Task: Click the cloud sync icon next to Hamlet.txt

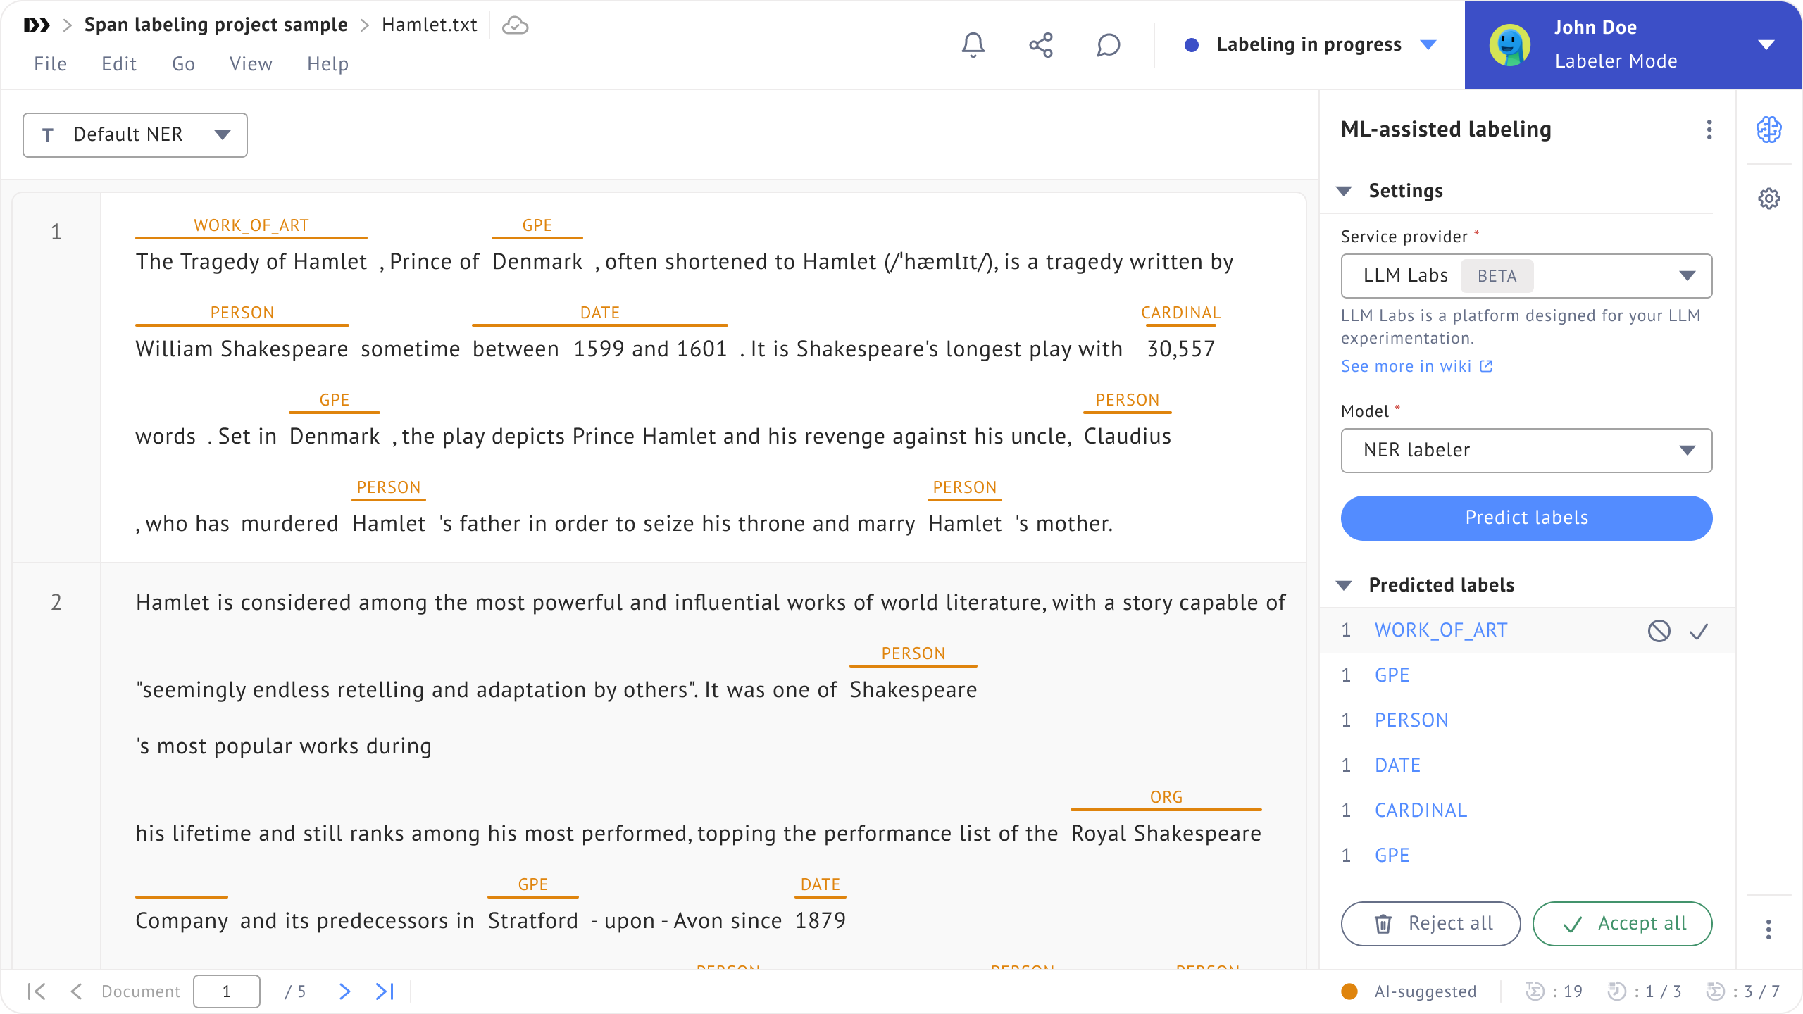Action: point(515,25)
